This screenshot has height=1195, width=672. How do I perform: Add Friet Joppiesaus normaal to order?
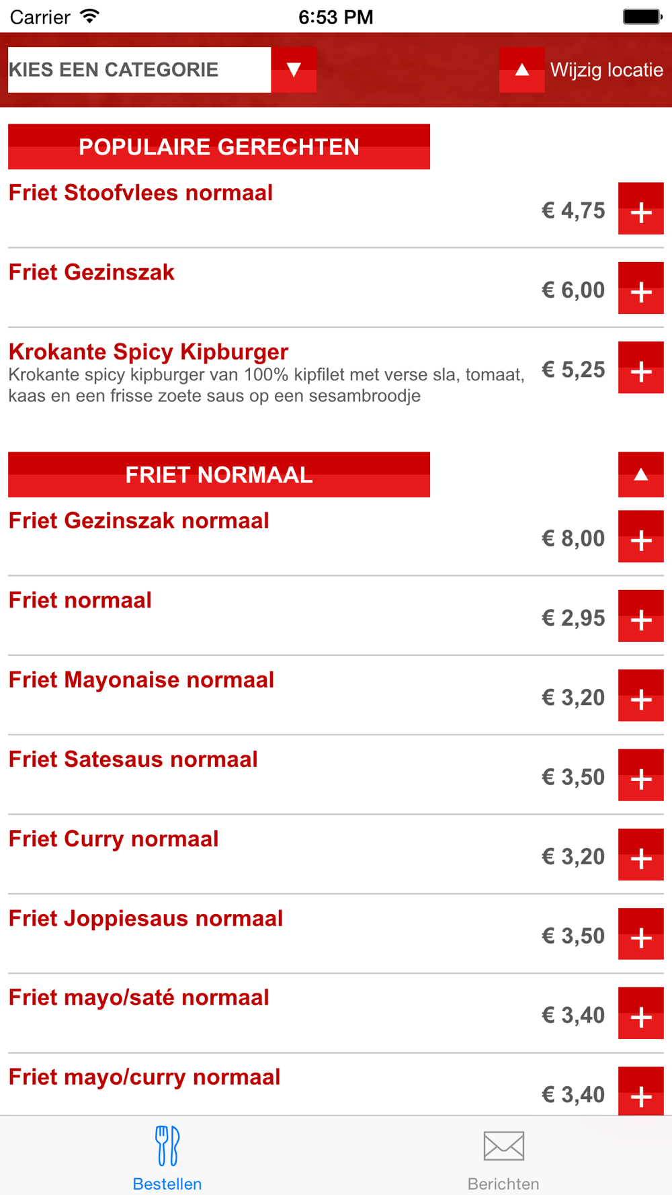[x=640, y=934]
